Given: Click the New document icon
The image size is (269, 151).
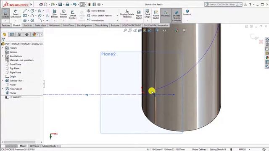Looking at the screenshot, I should [46, 5].
